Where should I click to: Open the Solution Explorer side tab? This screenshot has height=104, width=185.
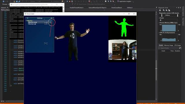(183, 11)
